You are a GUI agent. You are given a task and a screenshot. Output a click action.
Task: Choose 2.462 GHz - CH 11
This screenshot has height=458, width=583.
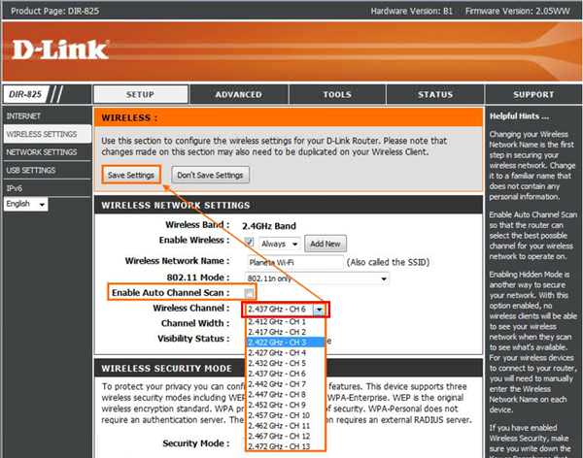(286, 426)
